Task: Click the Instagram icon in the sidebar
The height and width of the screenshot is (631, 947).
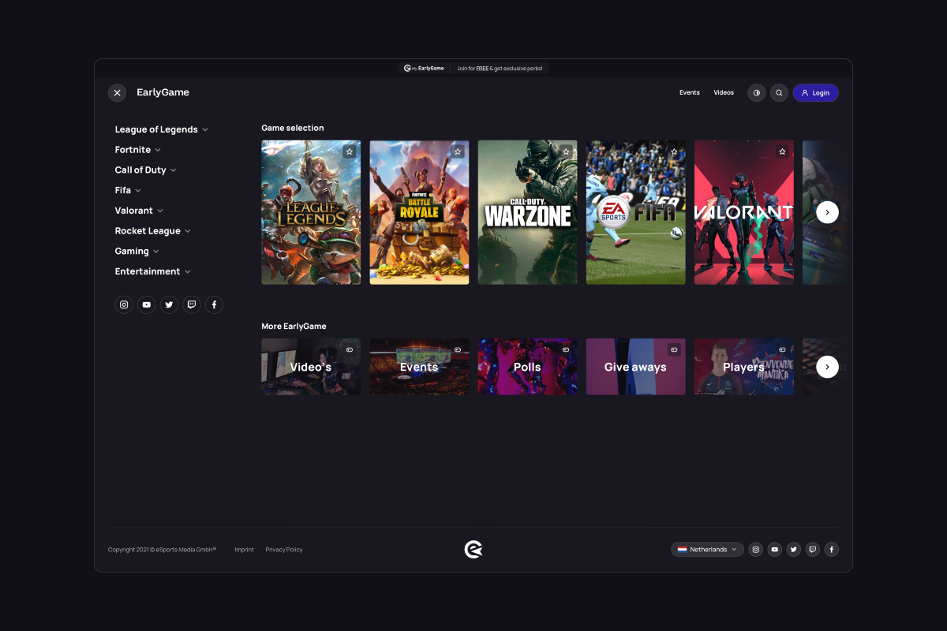Action: [x=124, y=304]
